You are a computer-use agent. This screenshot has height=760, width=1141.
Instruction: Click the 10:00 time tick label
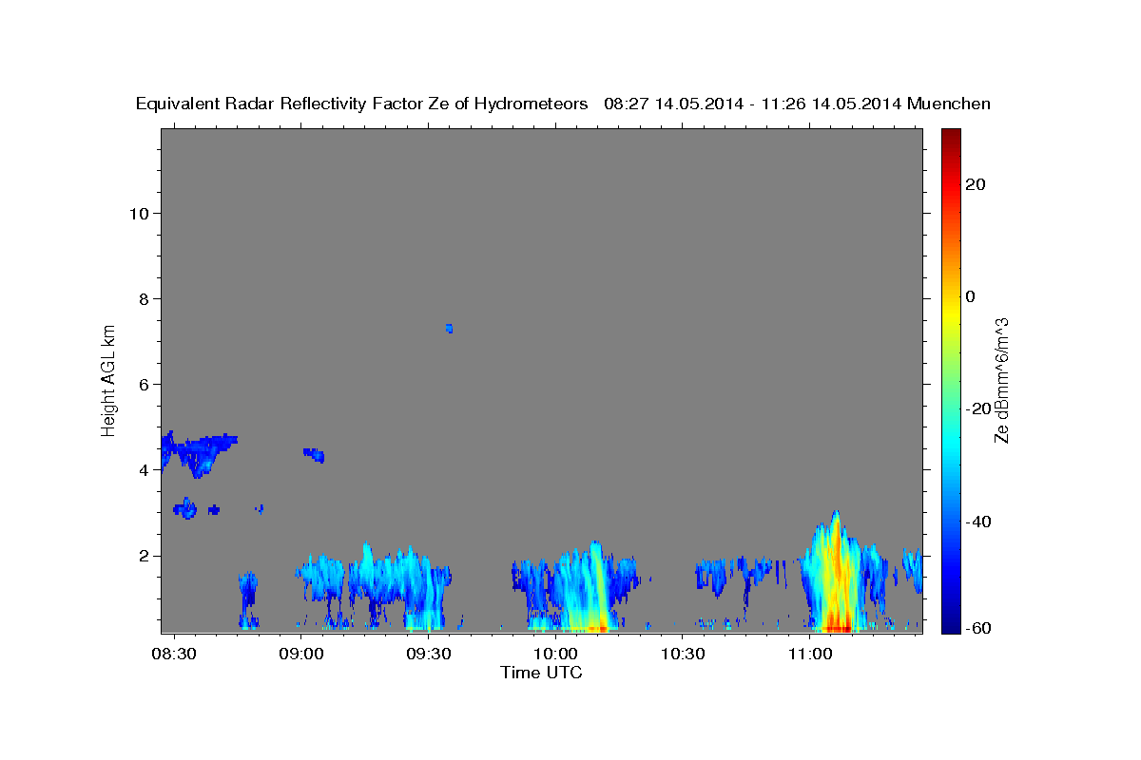pyautogui.click(x=555, y=655)
